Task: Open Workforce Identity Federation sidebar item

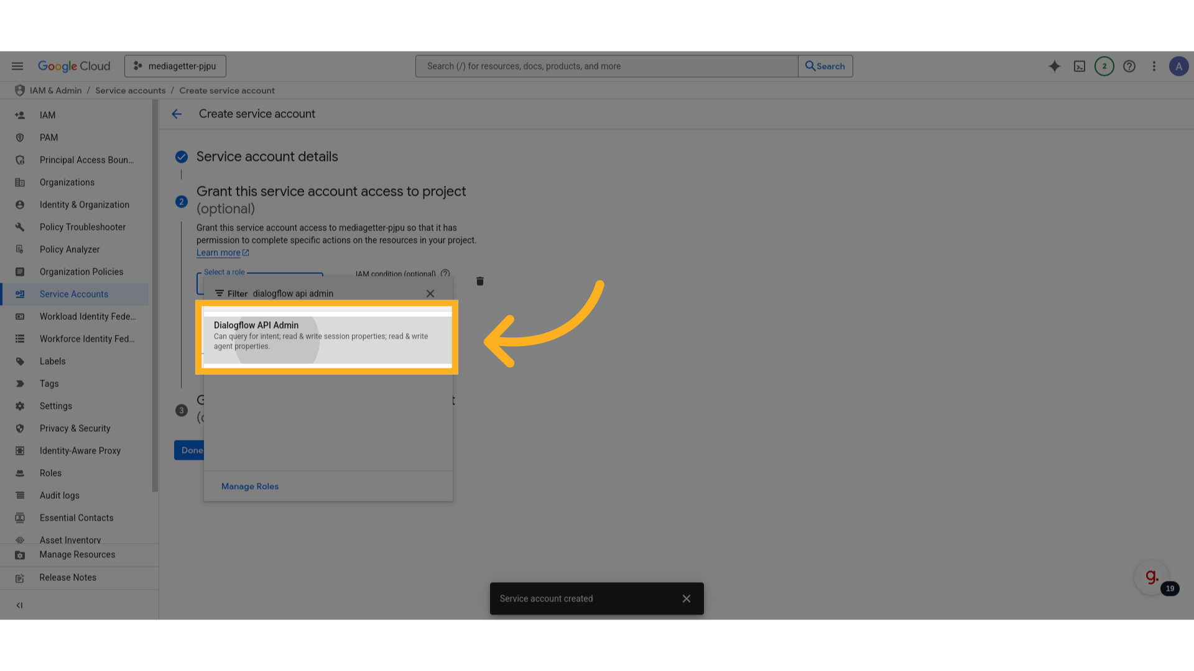Action: pos(75,339)
